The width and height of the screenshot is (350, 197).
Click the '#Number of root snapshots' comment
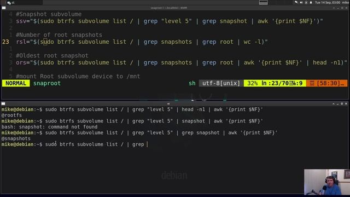(x=59, y=35)
